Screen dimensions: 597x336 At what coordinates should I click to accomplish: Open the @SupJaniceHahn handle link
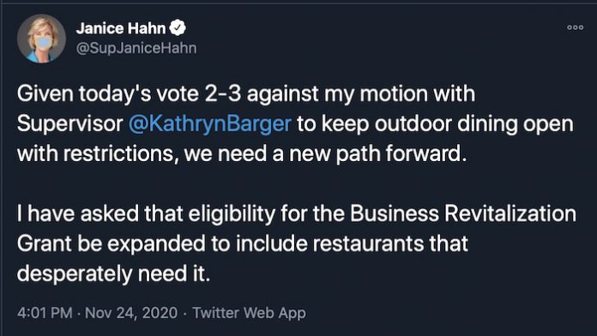point(136,48)
